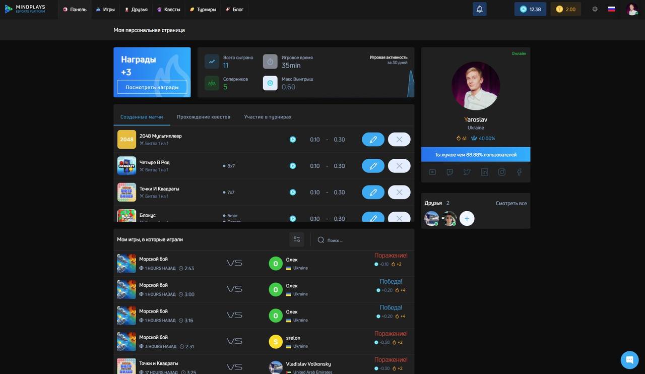Switch to the Прохождение квестов tab
The height and width of the screenshot is (374, 645).
coord(204,116)
